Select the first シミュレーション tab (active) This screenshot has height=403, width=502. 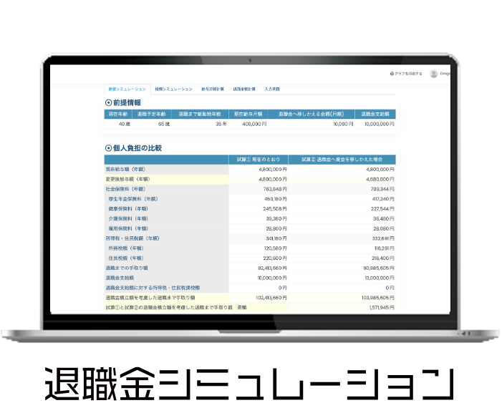click(126, 89)
